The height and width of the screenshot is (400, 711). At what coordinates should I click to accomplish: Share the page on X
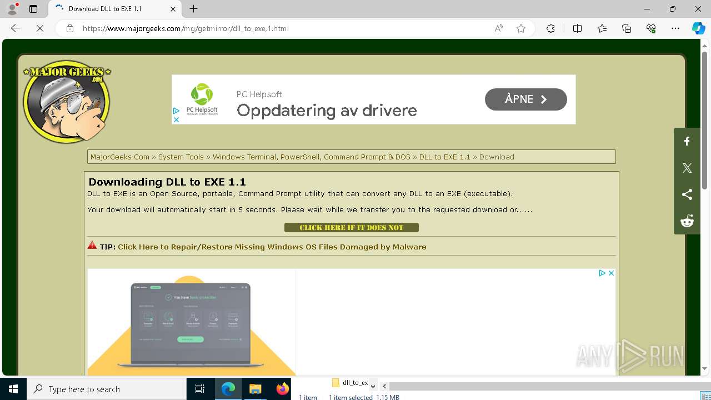(x=687, y=168)
